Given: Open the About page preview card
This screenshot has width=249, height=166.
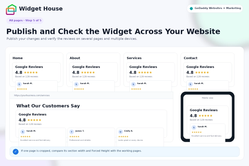Looking at the screenshot, I should pyautogui.click(x=93, y=70).
